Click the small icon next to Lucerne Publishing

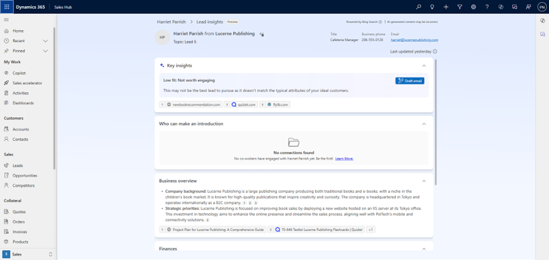click(261, 34)
